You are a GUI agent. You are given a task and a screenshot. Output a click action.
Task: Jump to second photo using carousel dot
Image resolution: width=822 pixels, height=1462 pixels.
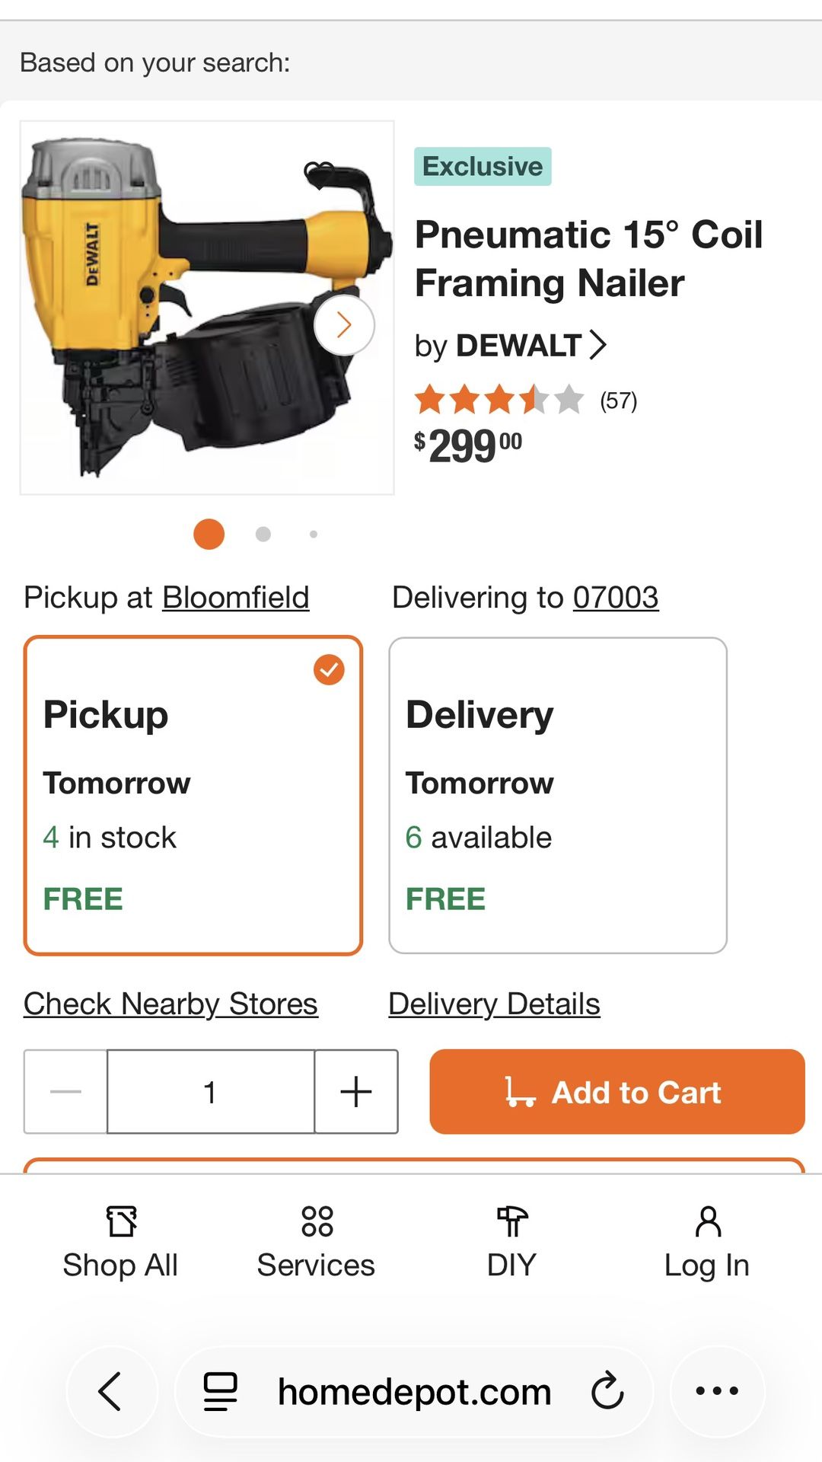(x=263, y=534)
